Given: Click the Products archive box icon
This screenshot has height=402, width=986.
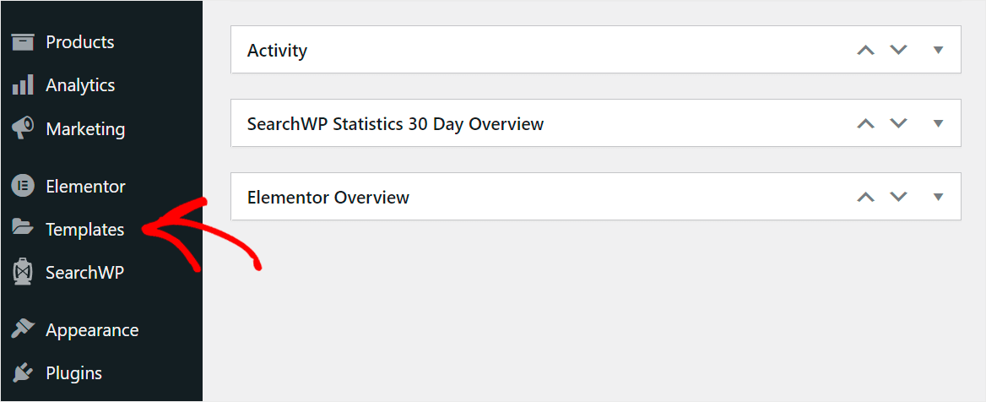Looking at the screenshot, I should coord(23,42).
